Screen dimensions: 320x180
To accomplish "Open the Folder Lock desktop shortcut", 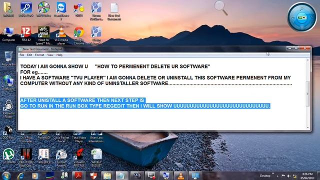I will tap(26, 9).
